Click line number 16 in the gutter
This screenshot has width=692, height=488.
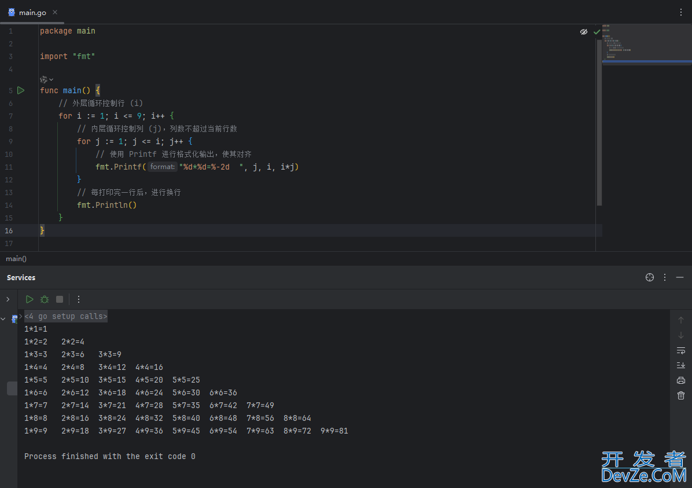click(9, 230)
